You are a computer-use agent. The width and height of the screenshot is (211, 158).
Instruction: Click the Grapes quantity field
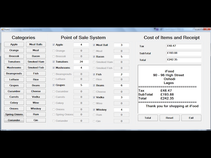[81, 85]
